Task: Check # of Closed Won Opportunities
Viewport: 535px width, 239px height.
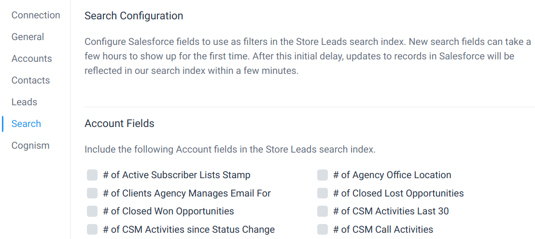Action: click(92, 211)
